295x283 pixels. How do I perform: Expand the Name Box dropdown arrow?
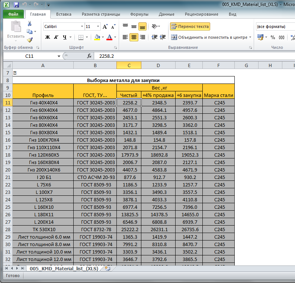[59, 56]
